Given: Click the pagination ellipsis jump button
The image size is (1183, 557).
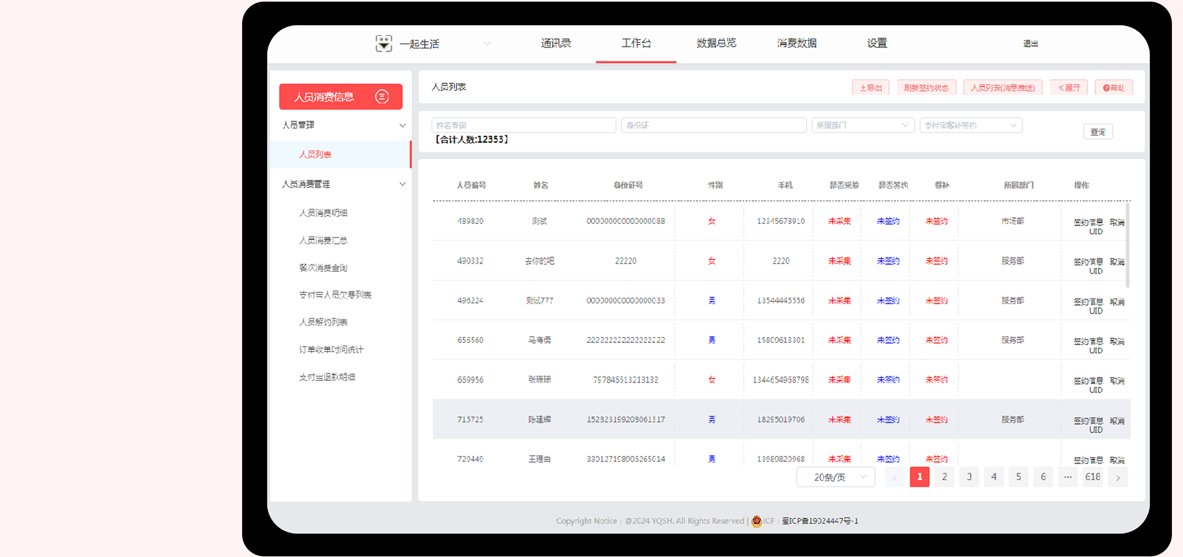Looking at the screenshot, I should click(1068, 477).
